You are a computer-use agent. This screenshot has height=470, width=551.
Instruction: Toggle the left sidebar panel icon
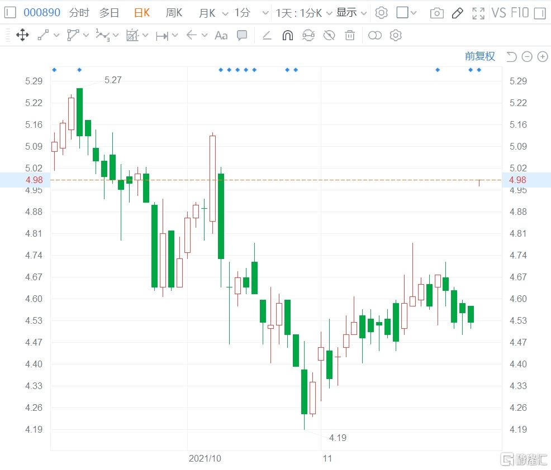[x=10, y=13]
